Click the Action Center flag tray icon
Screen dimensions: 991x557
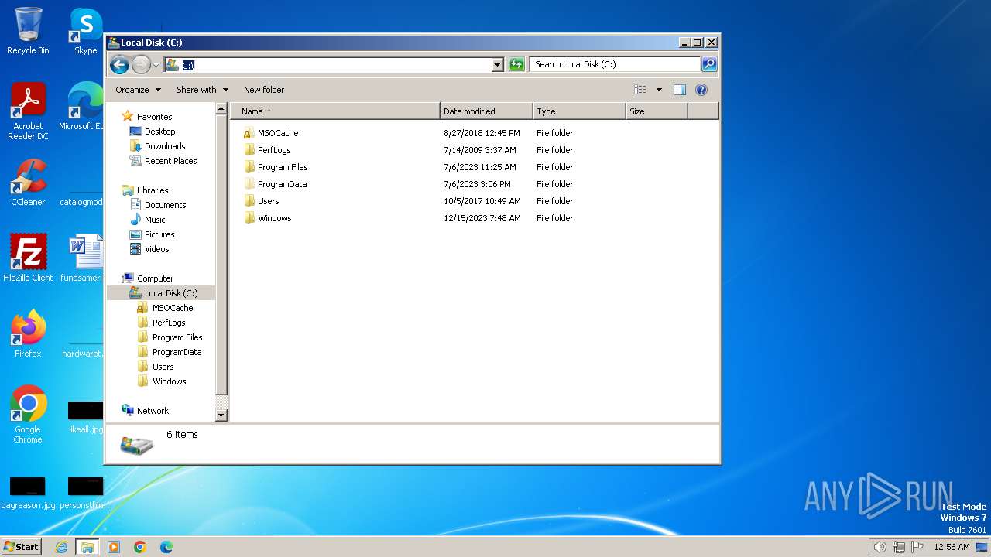917,547
